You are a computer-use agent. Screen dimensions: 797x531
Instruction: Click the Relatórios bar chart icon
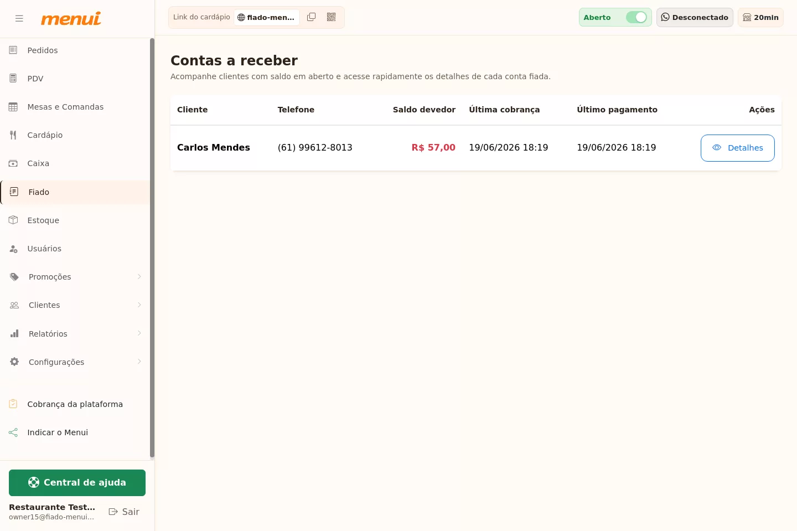coord(14,333)
